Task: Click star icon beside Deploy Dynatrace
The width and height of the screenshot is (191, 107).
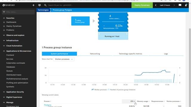Action: pos(4,26)
